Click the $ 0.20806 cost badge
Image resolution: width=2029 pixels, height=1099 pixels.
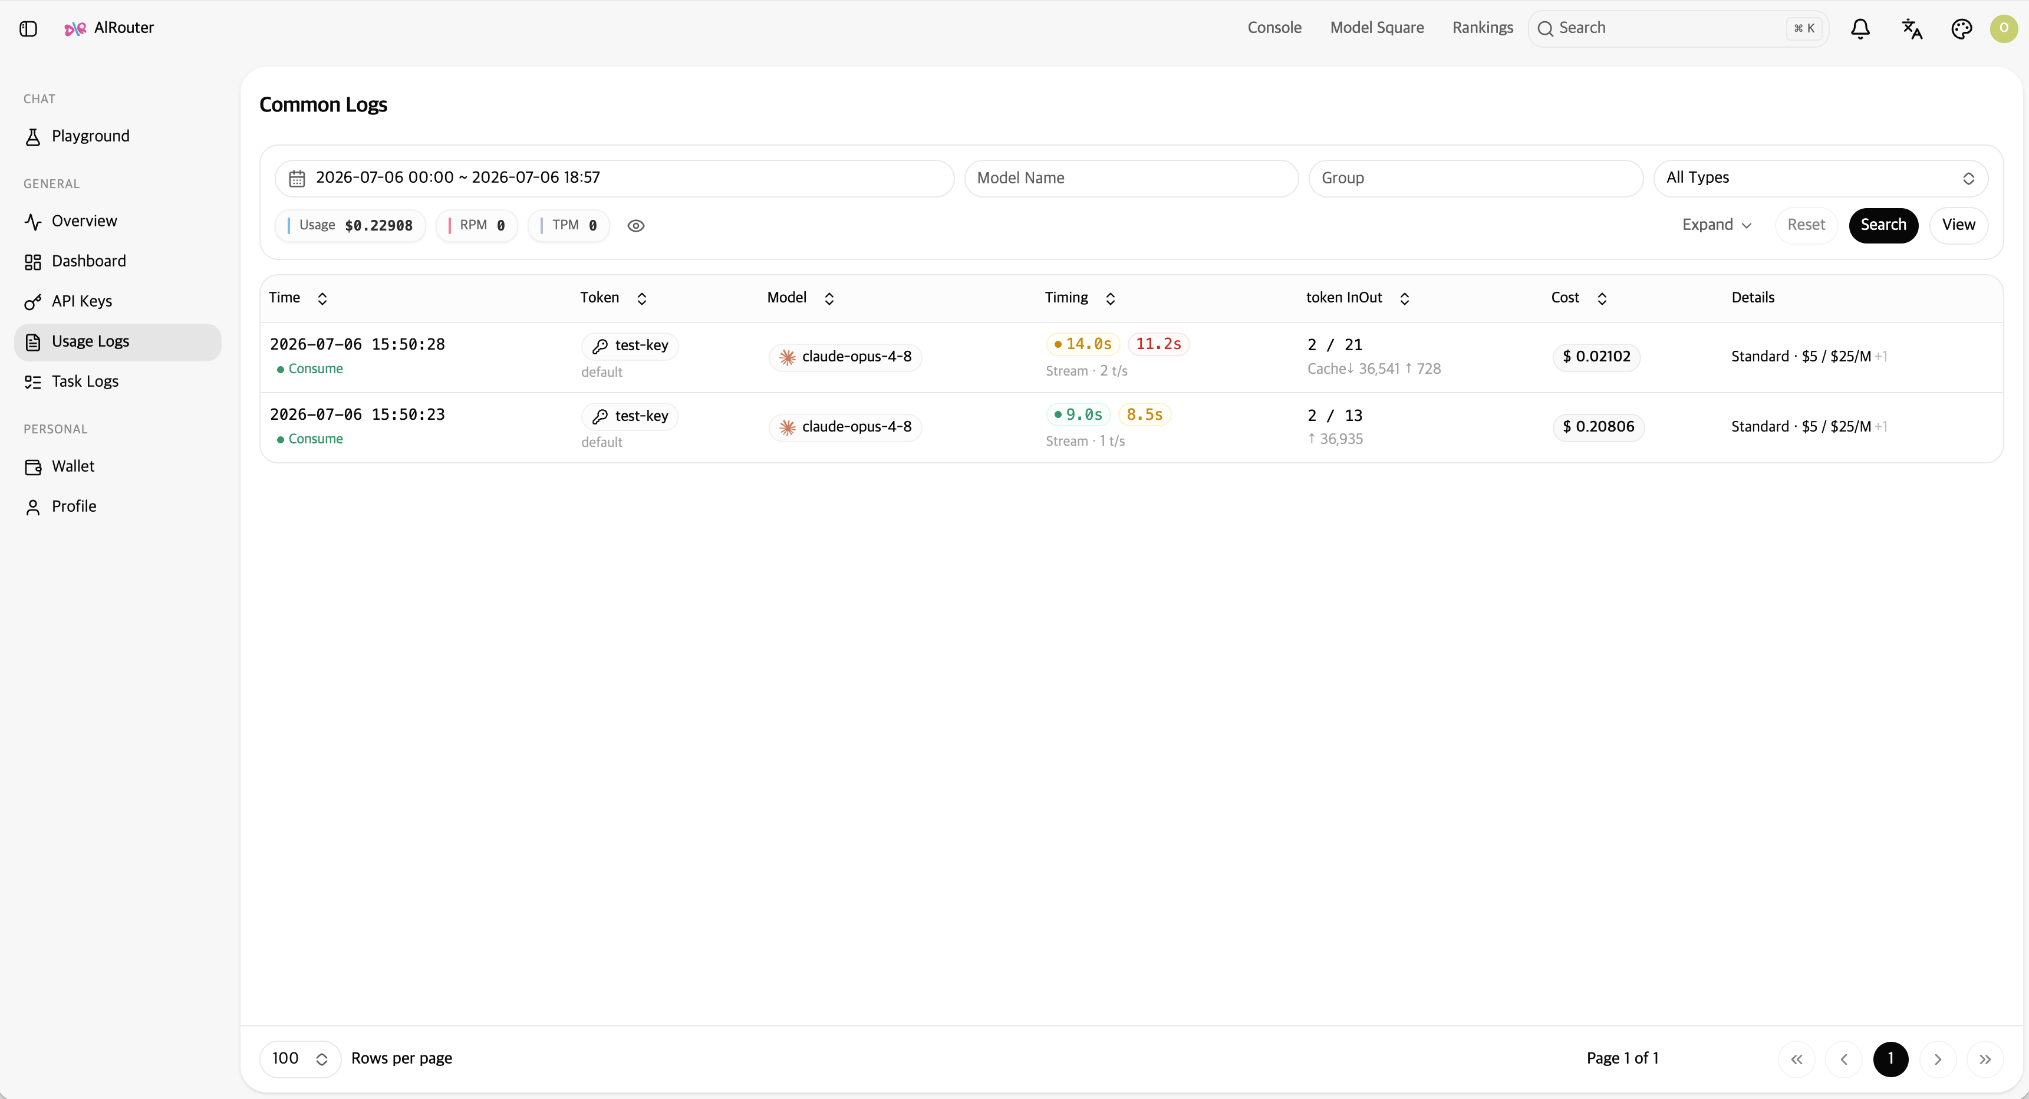coord(1598,427)
